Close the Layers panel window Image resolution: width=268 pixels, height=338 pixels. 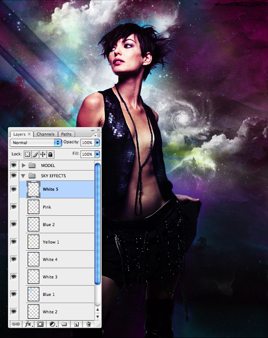point(98,130)
